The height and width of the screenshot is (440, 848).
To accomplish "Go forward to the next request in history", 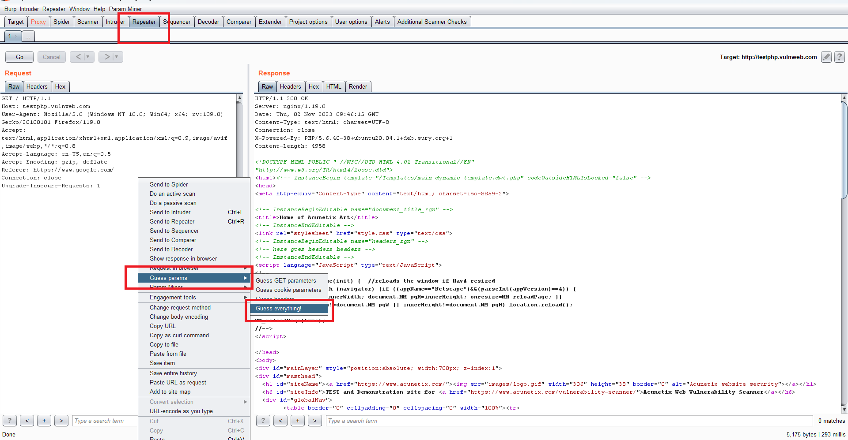I will 106,57.
